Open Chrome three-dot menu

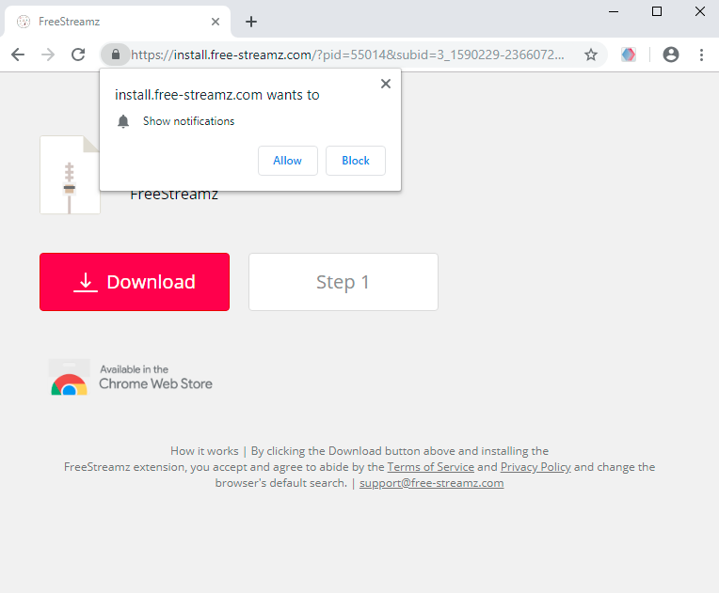pos(702,55)
